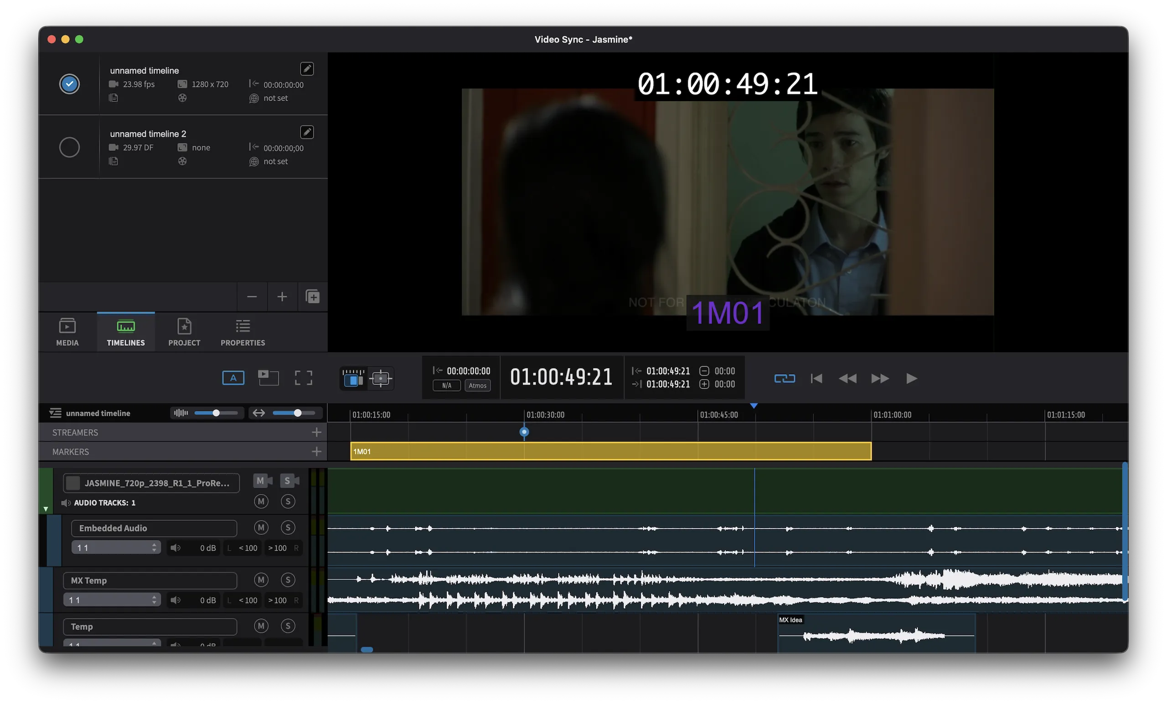Click the Atmos button

tap(477, 386)
